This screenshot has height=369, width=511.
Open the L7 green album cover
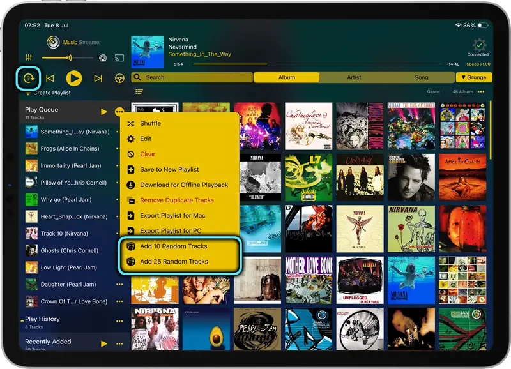tap(309, 177)
